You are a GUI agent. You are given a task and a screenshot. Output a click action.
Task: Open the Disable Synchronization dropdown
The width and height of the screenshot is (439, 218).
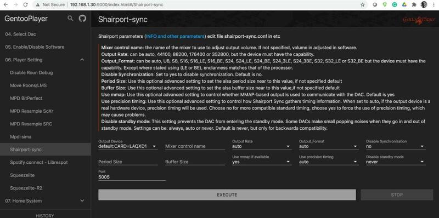pos(396,146)
